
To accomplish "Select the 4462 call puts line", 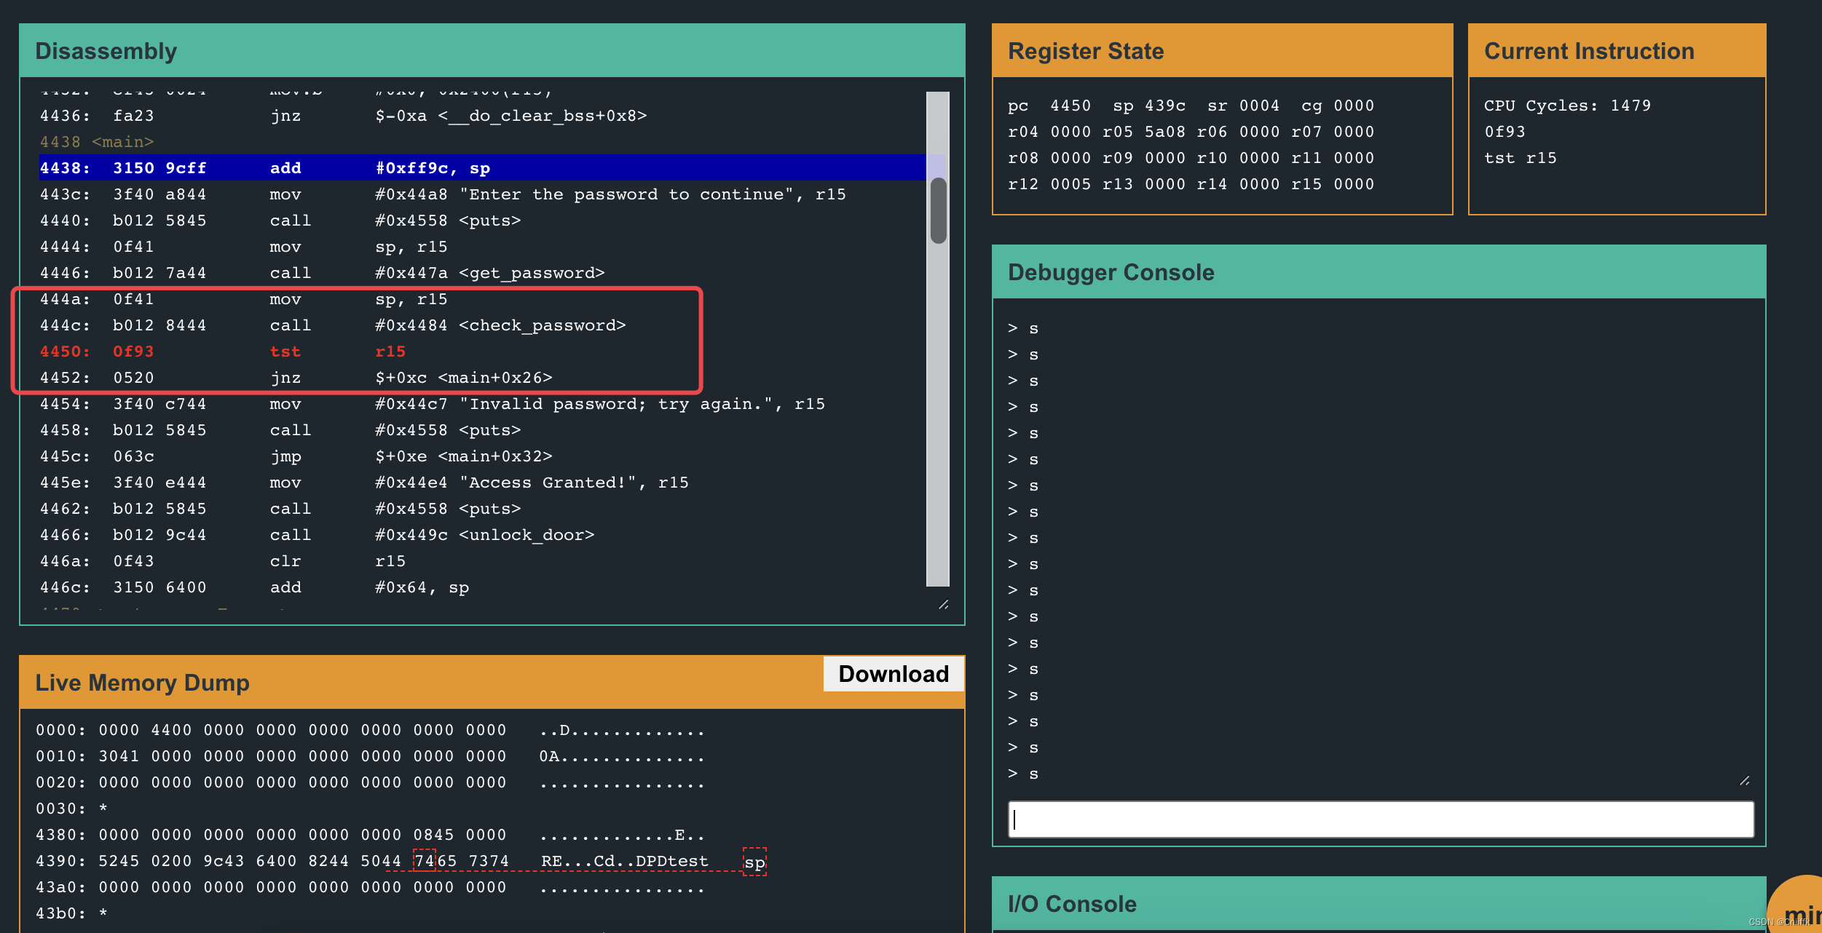I will 280,509.
